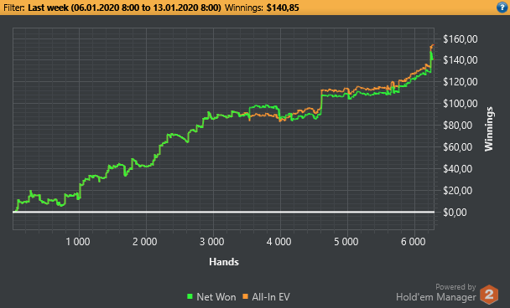
Task: Select the All-In EV legend label
Action: (x=271, y=296)
